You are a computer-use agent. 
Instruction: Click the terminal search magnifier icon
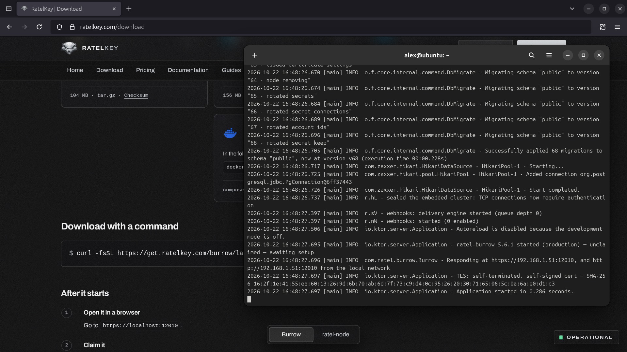[x=532, y=55]
